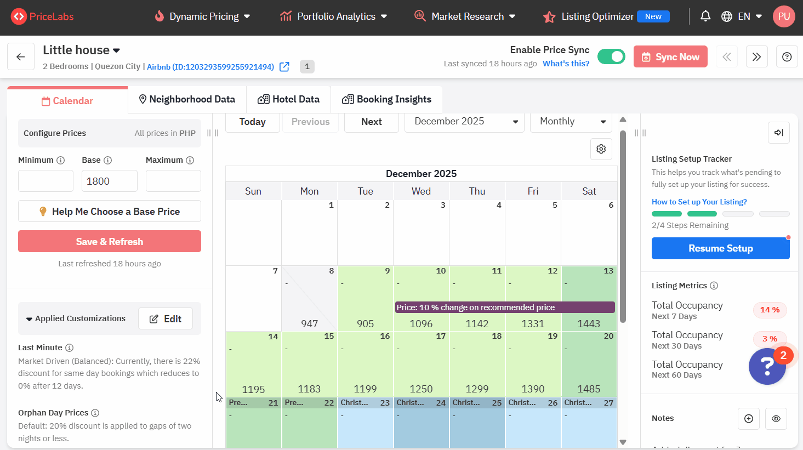Image resolution: width=803 pixels, height=450 pixels.
Task: Open the December 2025 month dropdown
Action: (464, 122)
